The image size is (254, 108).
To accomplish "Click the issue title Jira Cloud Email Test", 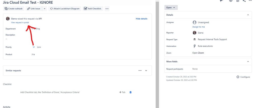I will point(28,3).
